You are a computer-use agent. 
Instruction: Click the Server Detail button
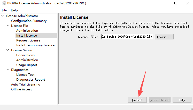pos(159,100)
